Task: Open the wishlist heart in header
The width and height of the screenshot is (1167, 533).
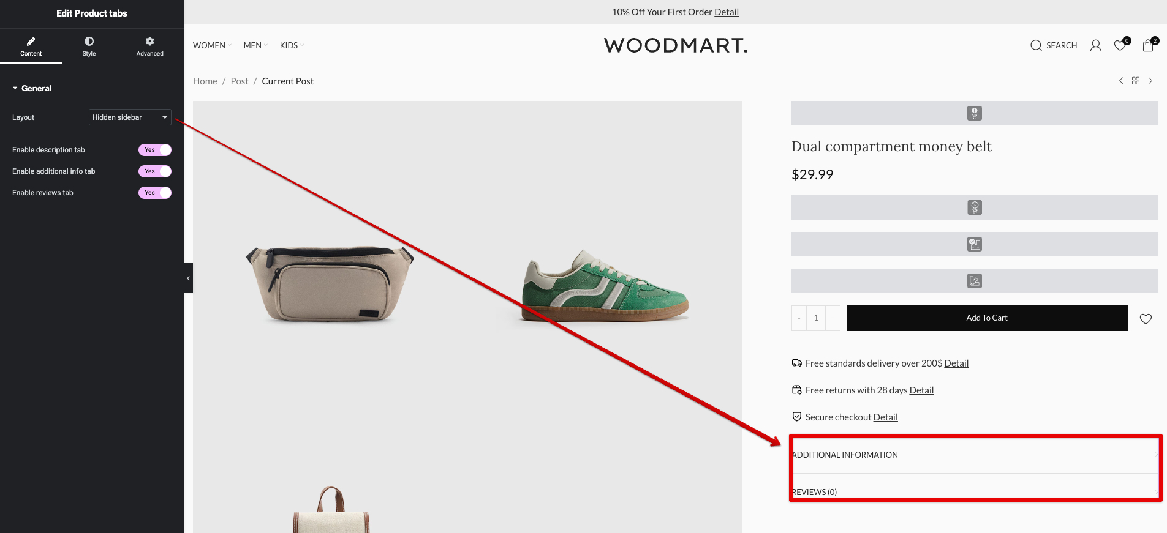Action: pyautogui.click(x=1120, y=45)
